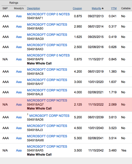Click Moody's Aaa rating in first row

(x=19, y=16)
